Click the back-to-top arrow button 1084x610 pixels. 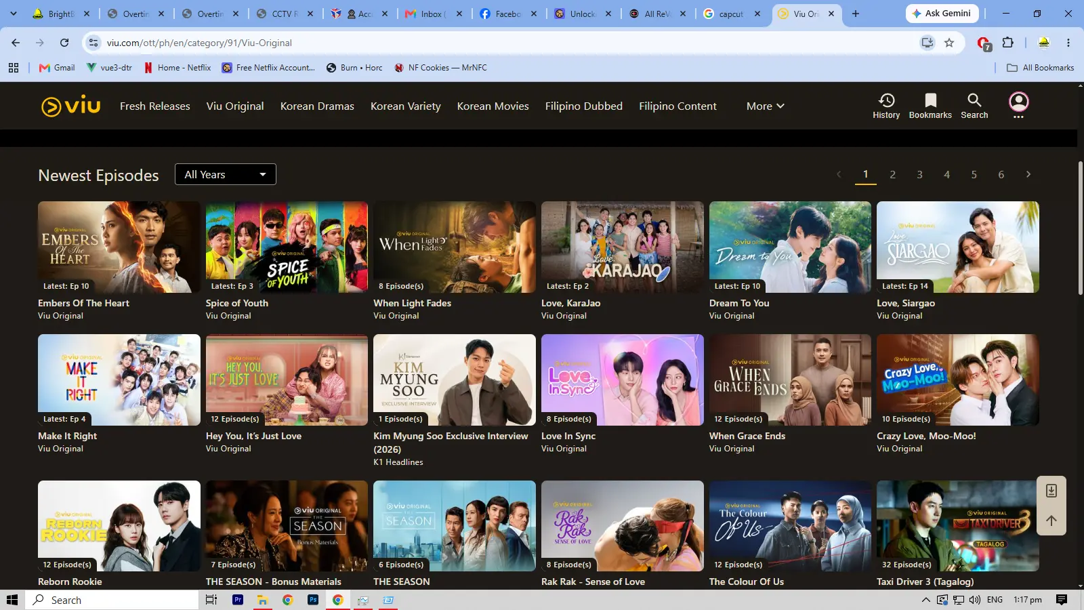click(x=1051, y=521)
